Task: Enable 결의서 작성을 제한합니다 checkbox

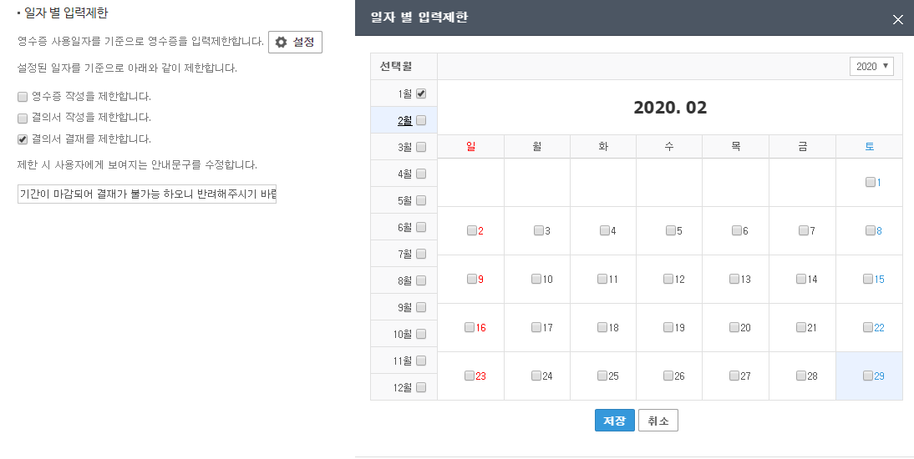Action: point(23,119)
